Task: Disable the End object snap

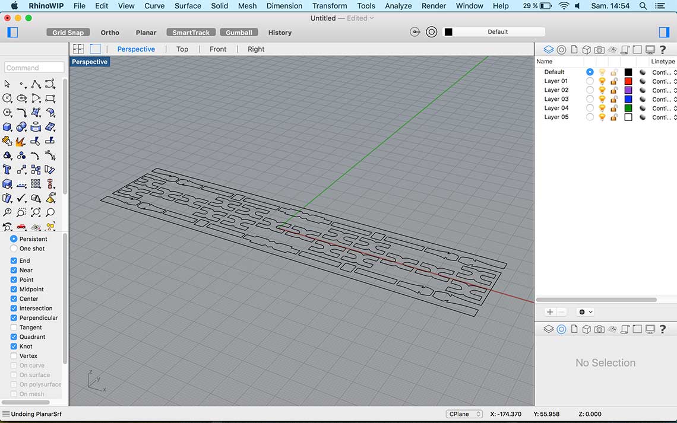Action: coord(14,260)
